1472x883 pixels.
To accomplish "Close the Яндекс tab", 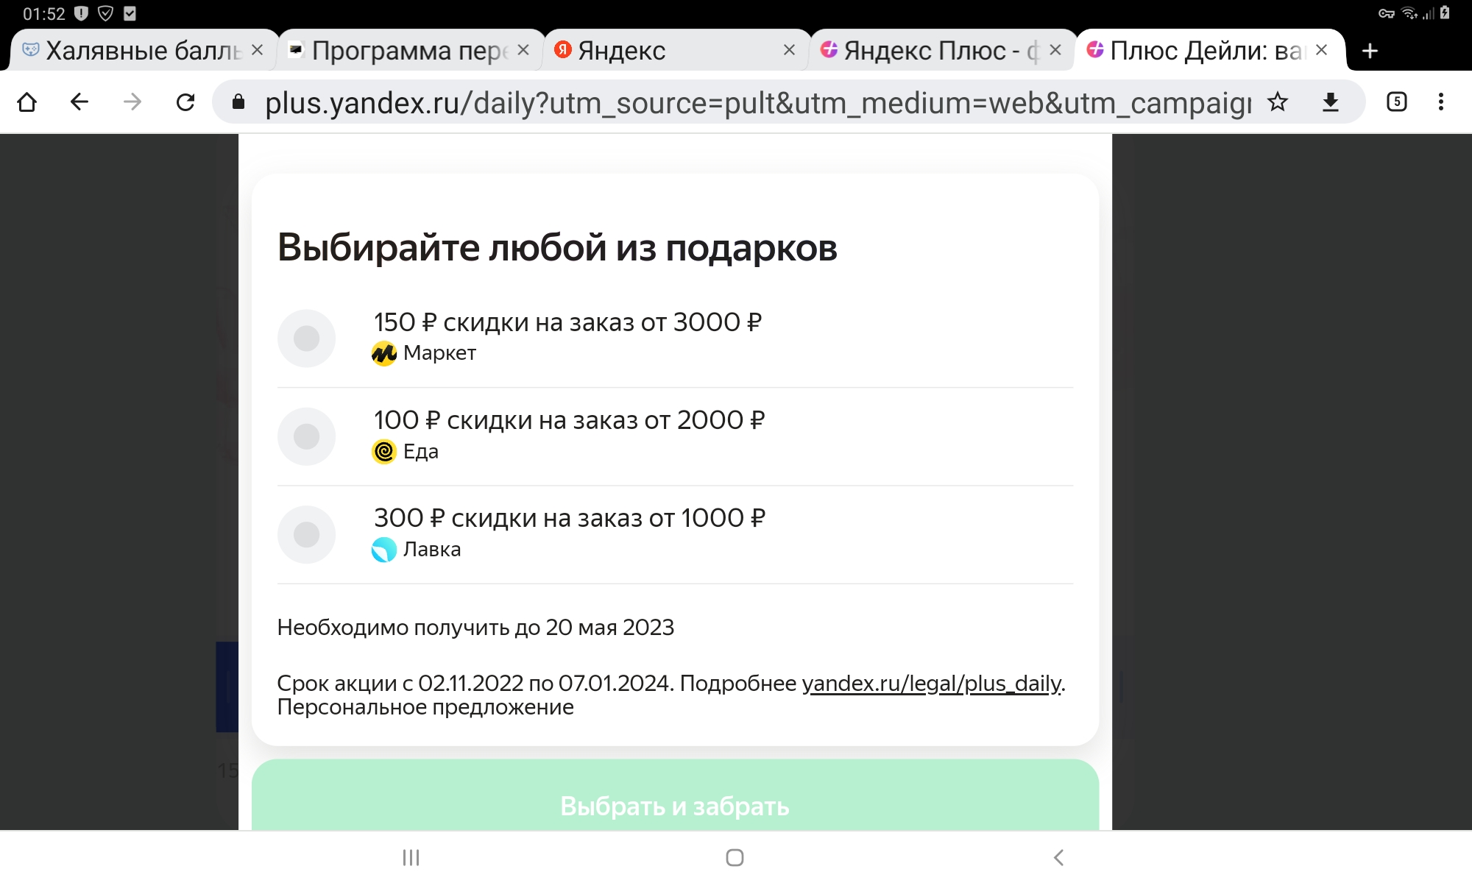I will tap(789, 50).
